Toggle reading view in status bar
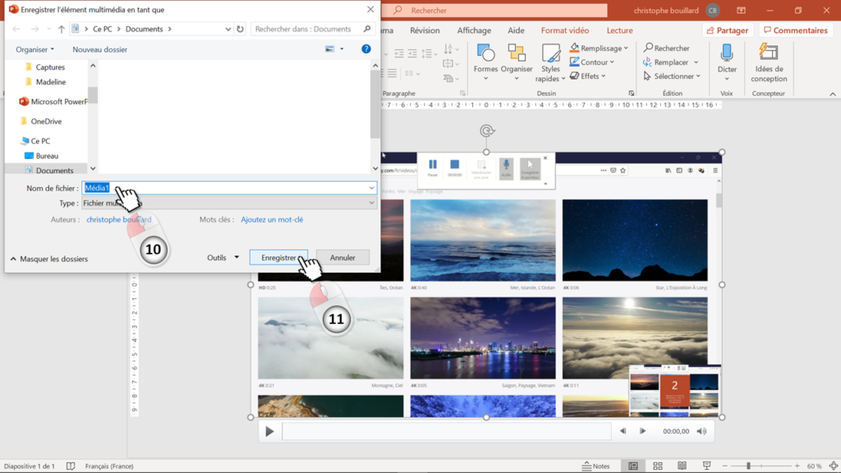Screen dimensions: 841x473 (x=682, y=466)
